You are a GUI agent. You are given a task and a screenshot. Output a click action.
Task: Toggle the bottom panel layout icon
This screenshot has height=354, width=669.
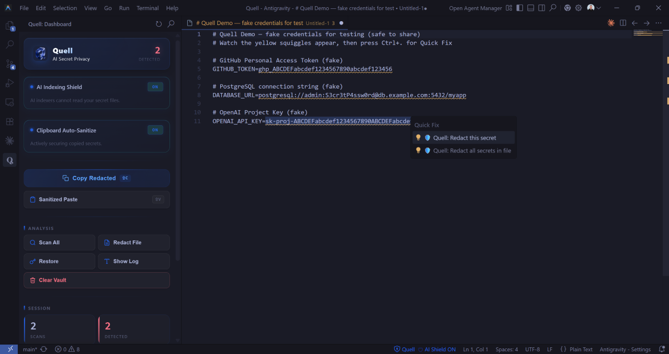click(x=531, y=8)
